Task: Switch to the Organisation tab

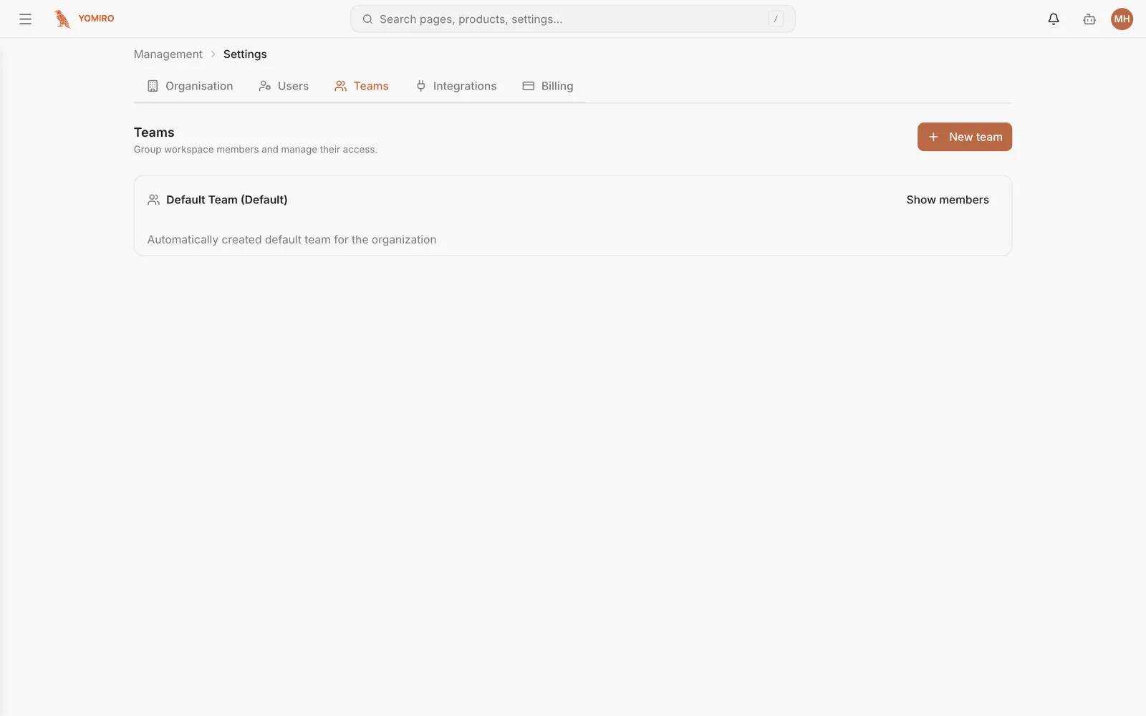Action: pyautogui.click(x=190, y=86)
